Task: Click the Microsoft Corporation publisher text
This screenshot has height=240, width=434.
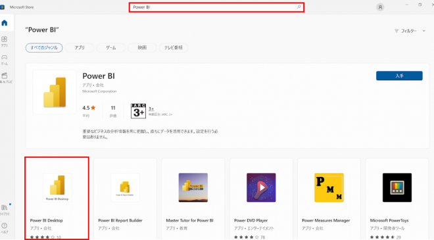Action: 99,91
